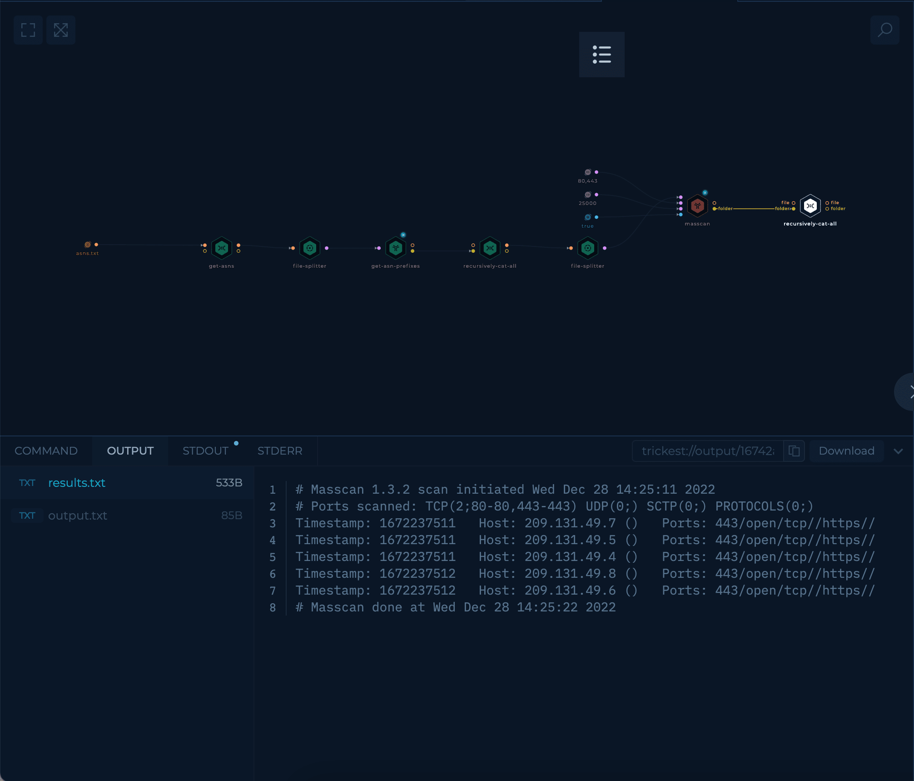The image size is (914, 781).
Task: Click the trickest output path field
Action: [708, 451]
